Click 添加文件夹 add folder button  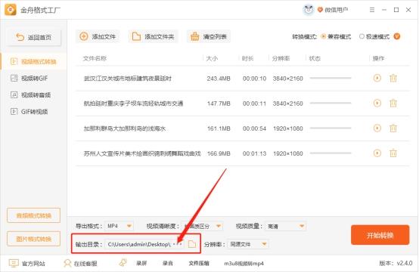coord(154,36)
